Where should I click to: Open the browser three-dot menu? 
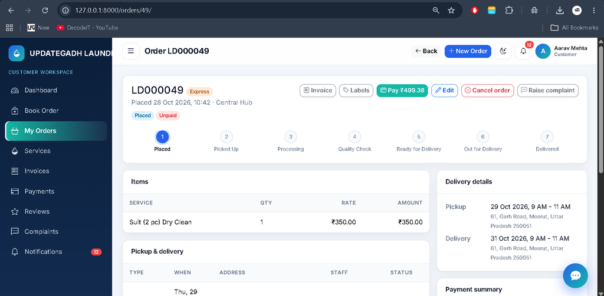coord(593,11)
